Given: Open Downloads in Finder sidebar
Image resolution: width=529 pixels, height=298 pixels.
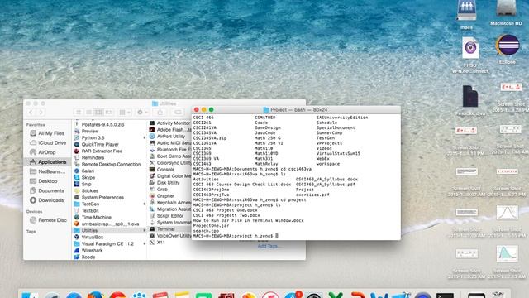Looking at the screenshot, I should point(47,200).
